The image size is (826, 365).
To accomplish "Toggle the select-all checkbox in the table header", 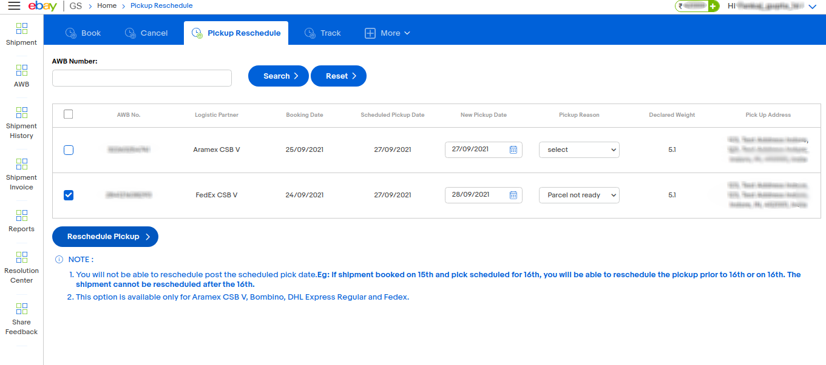I will coord(68,114).
